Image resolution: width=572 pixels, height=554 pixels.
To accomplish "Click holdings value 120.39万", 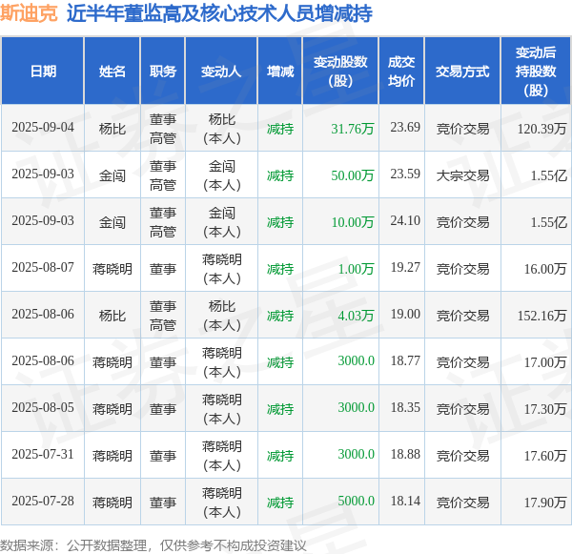I will 541,129.
